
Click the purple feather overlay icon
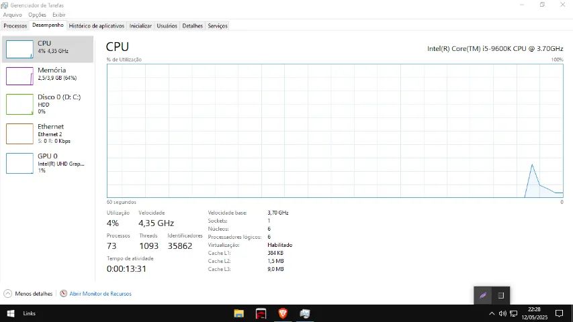click(483, 295)
